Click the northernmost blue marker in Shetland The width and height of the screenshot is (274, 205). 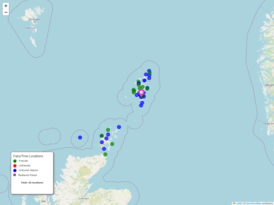click(x=149, y=71)
